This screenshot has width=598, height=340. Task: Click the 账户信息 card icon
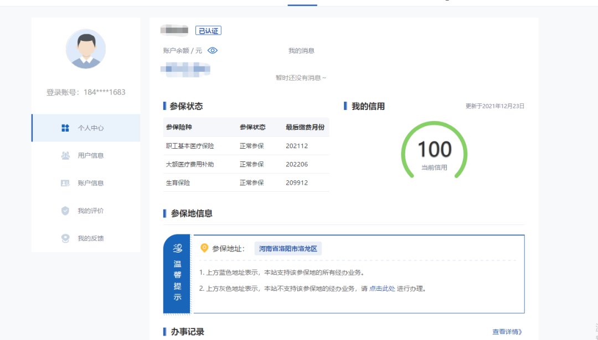point(65,183)
